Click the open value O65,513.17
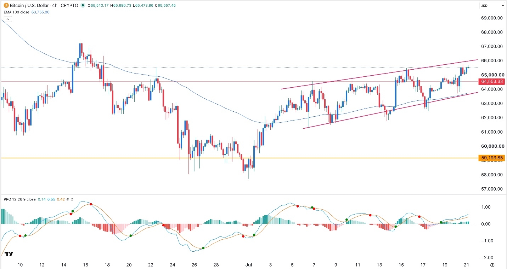Image resolution: width=507 pixels, height=269 pixels. point(98,5)
